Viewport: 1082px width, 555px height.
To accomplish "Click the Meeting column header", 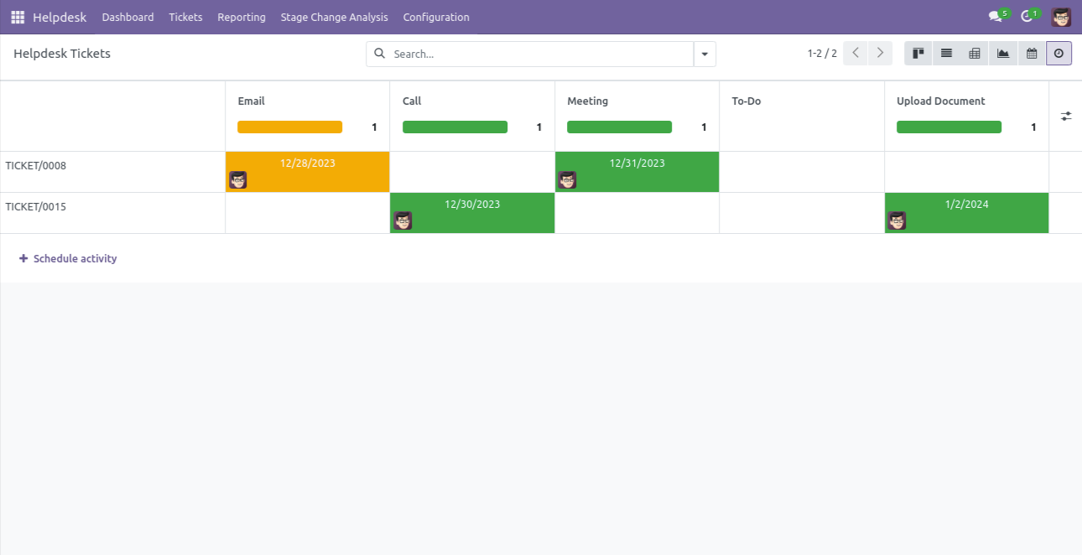I will tap(587, 101).
